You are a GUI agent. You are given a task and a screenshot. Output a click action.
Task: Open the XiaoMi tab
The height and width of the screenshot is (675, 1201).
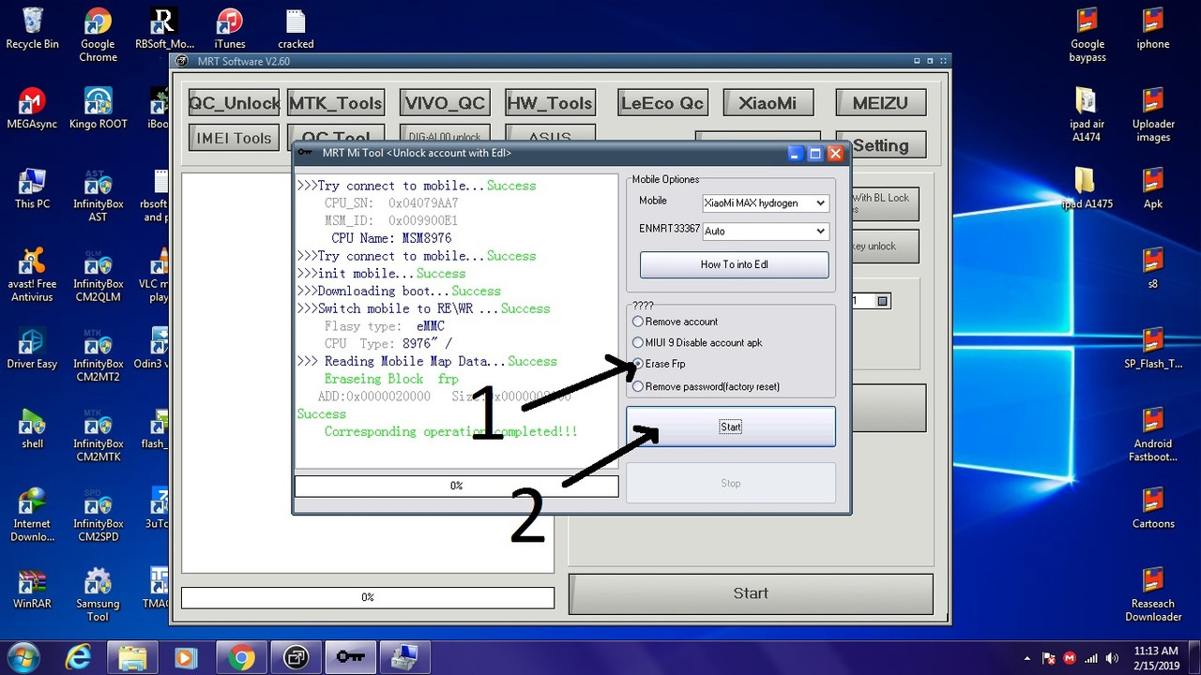(x=768, y=103)
